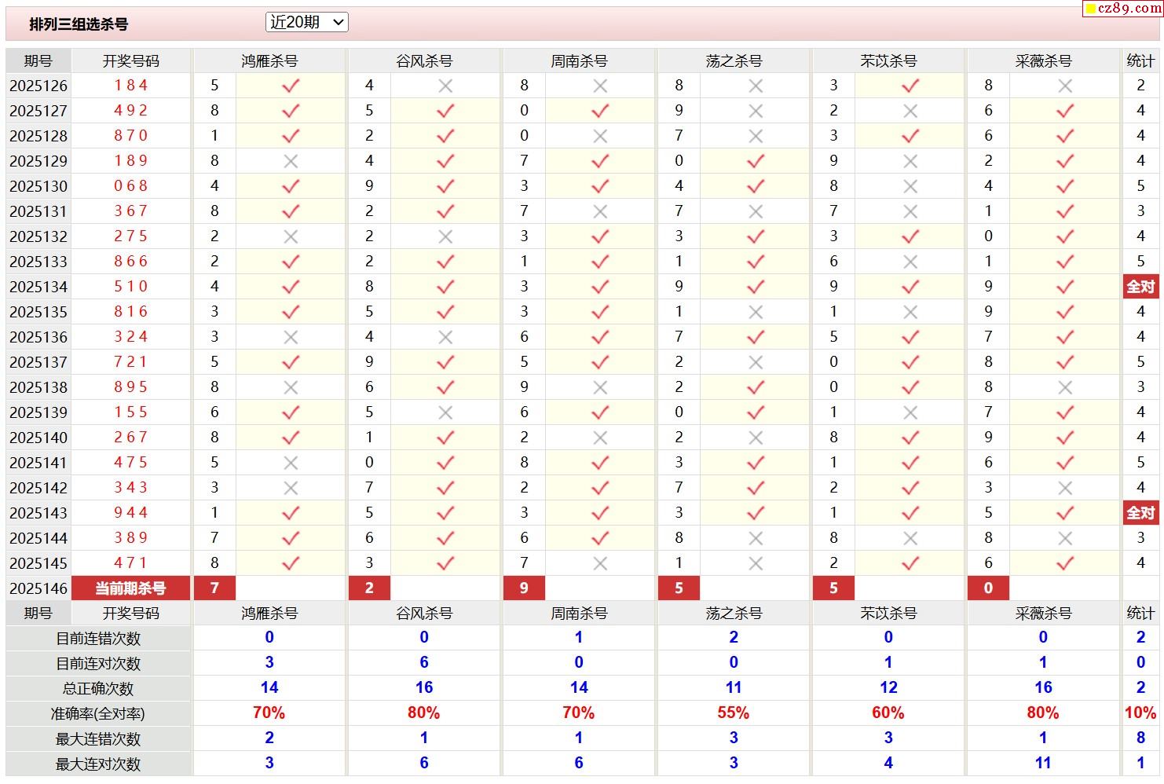Click the top 周南杀号 column header
This screenshot has height=784, width=1164.
point(579,61)
